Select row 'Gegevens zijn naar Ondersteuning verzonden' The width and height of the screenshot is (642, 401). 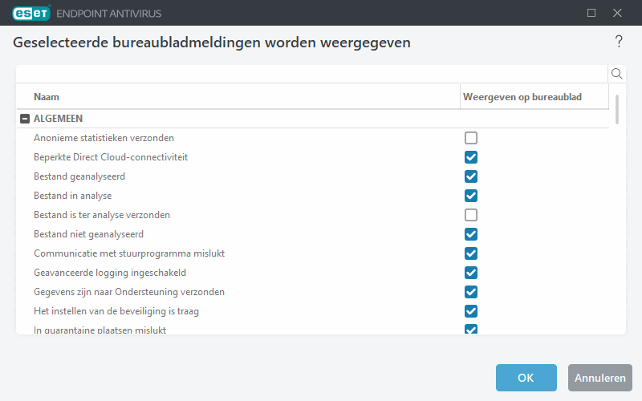coord(313,292)
